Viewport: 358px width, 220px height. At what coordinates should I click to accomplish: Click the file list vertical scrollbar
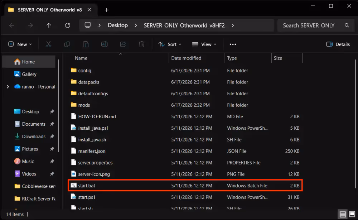click(355, 123)
